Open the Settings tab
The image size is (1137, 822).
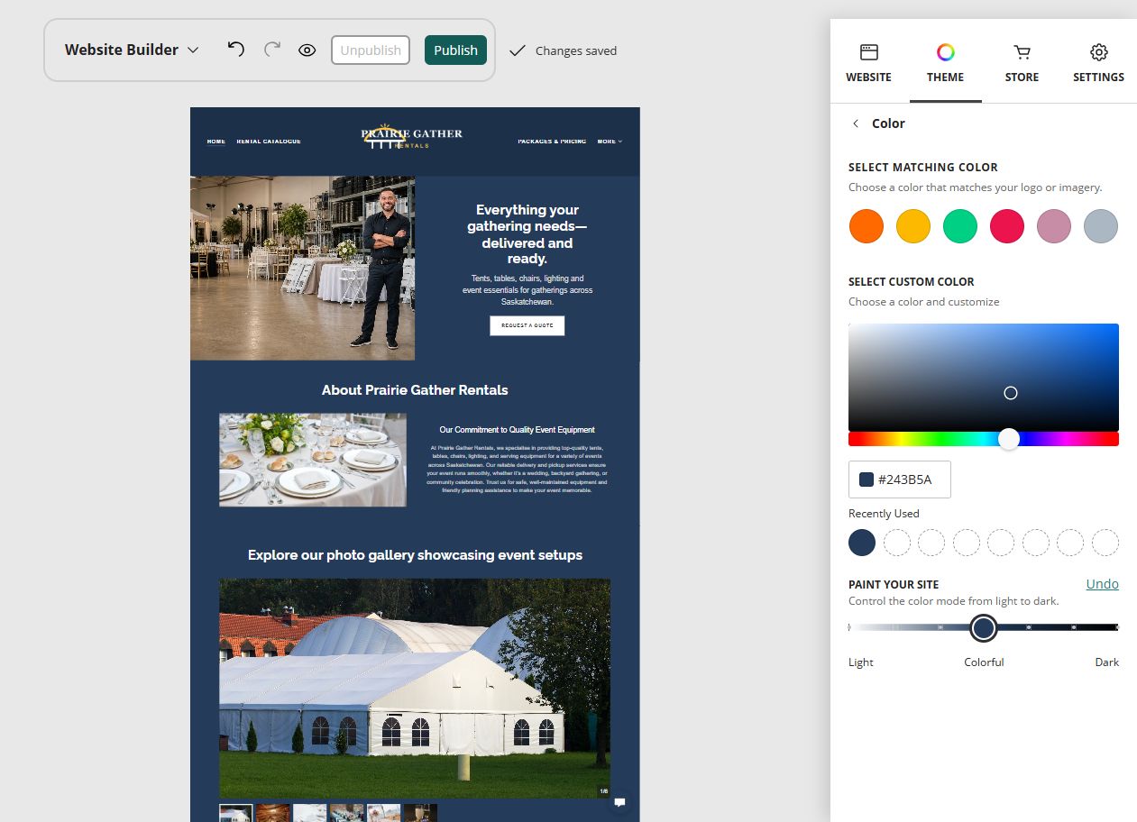click(x=1098, y=63)
